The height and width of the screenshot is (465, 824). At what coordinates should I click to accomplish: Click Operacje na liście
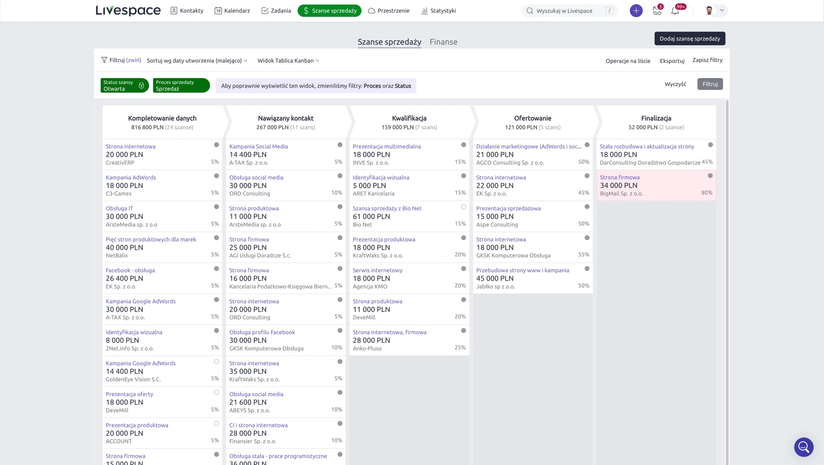pos(628,61)
